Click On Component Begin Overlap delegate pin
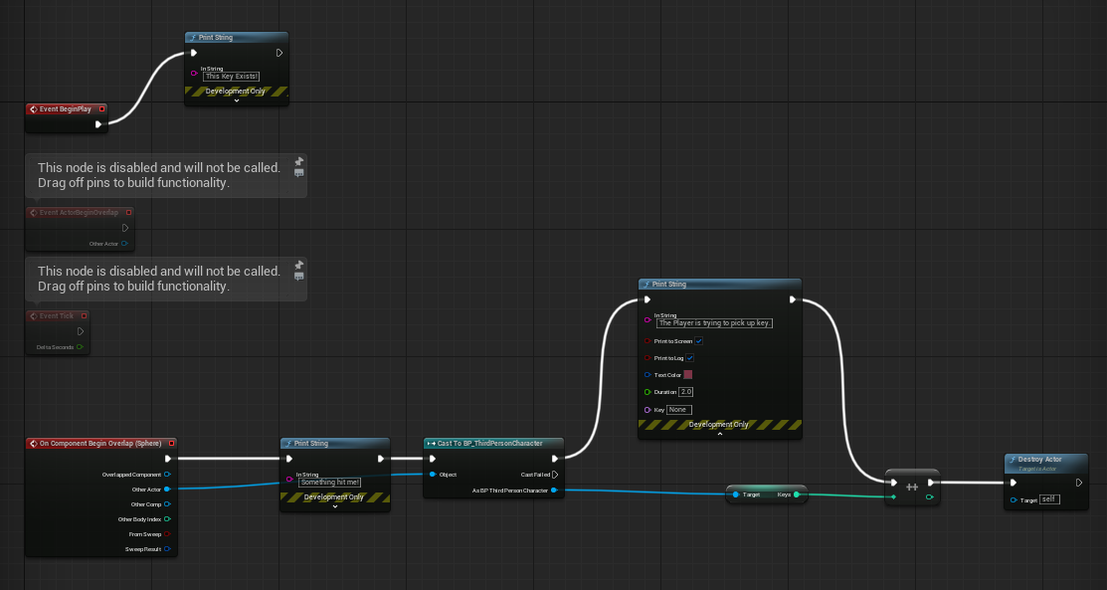1107x590 pixels. 171,444
